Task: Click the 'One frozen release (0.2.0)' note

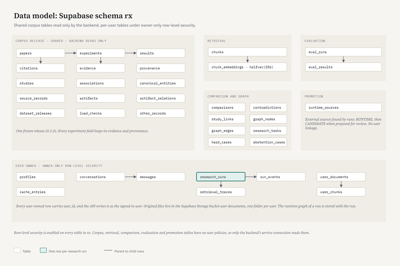Action: (x=82, y=131)
